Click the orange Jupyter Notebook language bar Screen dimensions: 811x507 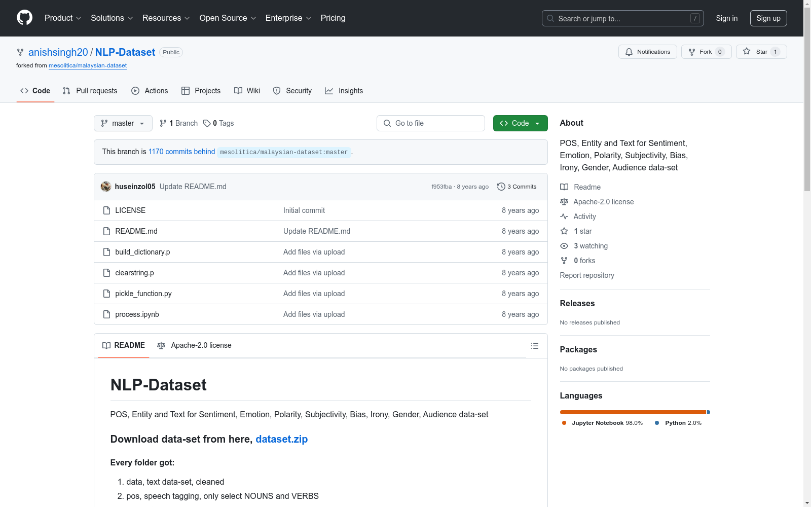tap(633, 412)
